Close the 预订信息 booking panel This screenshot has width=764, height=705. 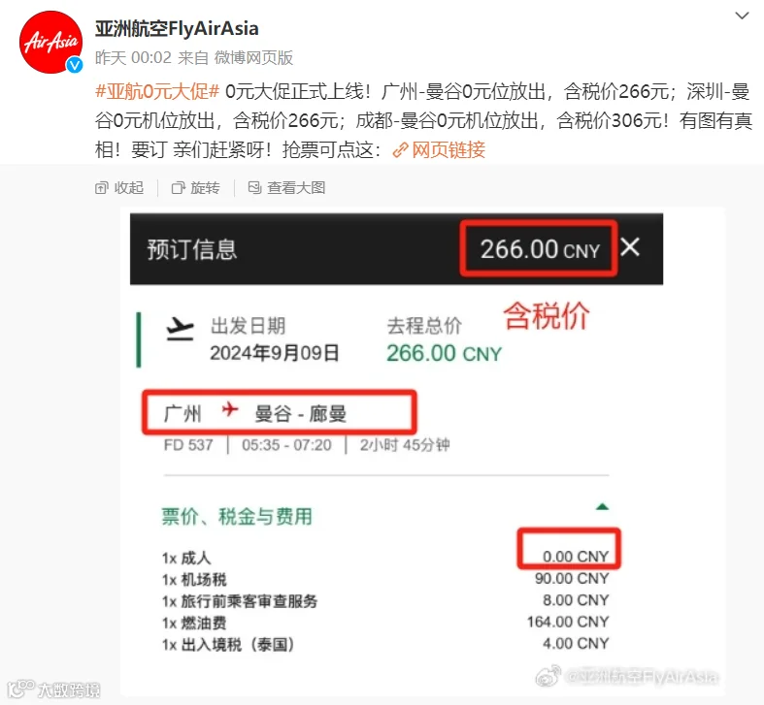(x=630, y=247)
